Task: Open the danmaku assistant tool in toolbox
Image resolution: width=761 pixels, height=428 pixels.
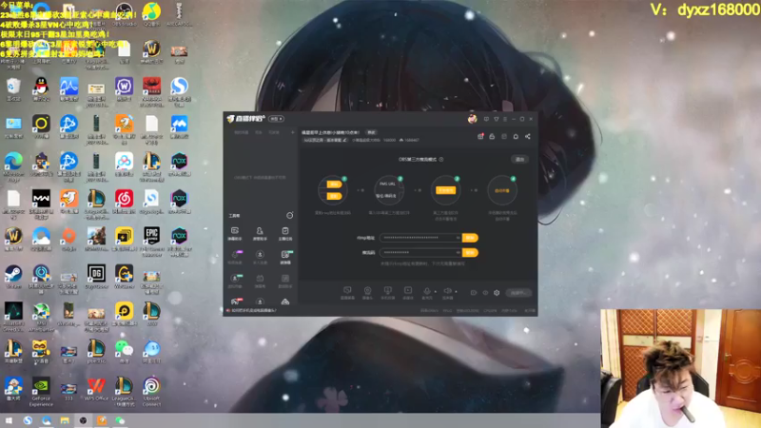Action: point(234,233)
